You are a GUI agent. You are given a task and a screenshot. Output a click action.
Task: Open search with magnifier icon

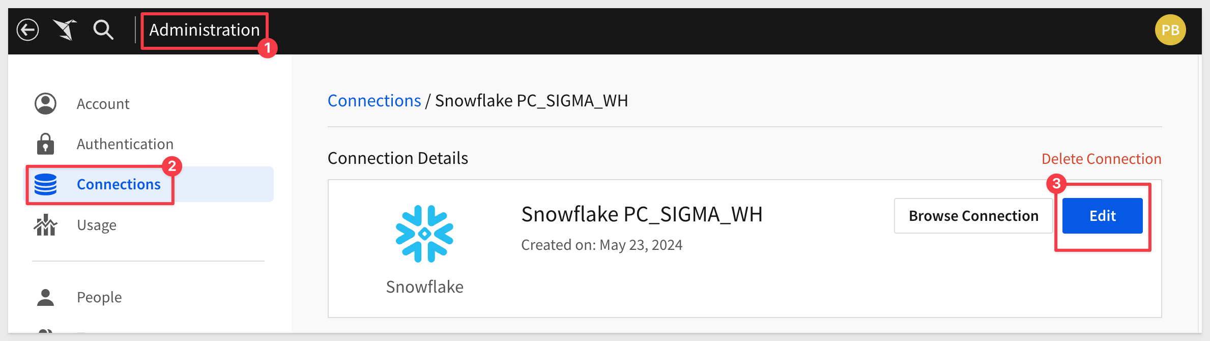103,30
